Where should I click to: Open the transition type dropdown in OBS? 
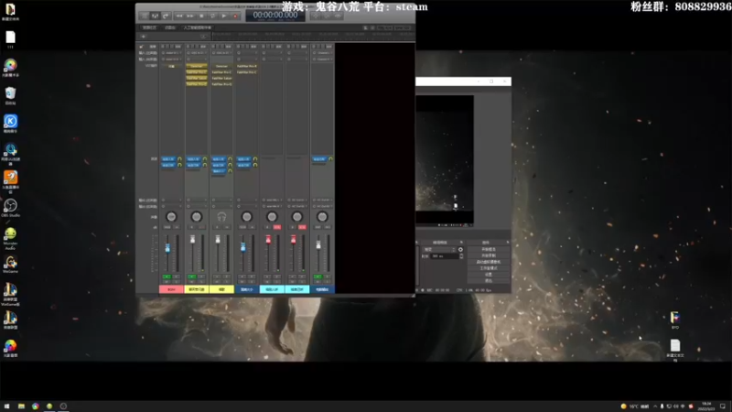pyautogui.click(x=439, y=250)
